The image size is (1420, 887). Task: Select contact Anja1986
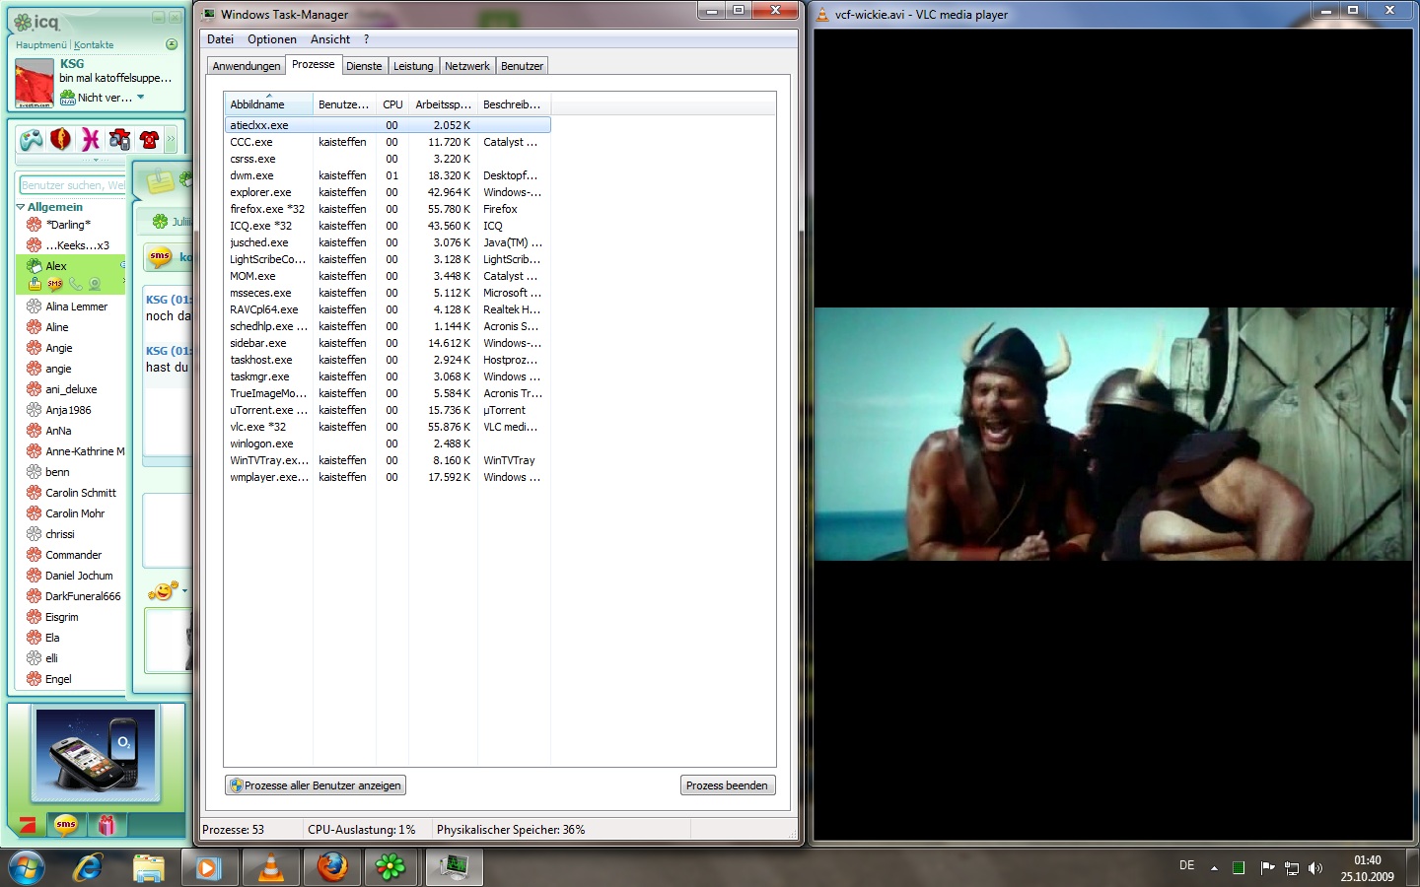tap(68, 410)
